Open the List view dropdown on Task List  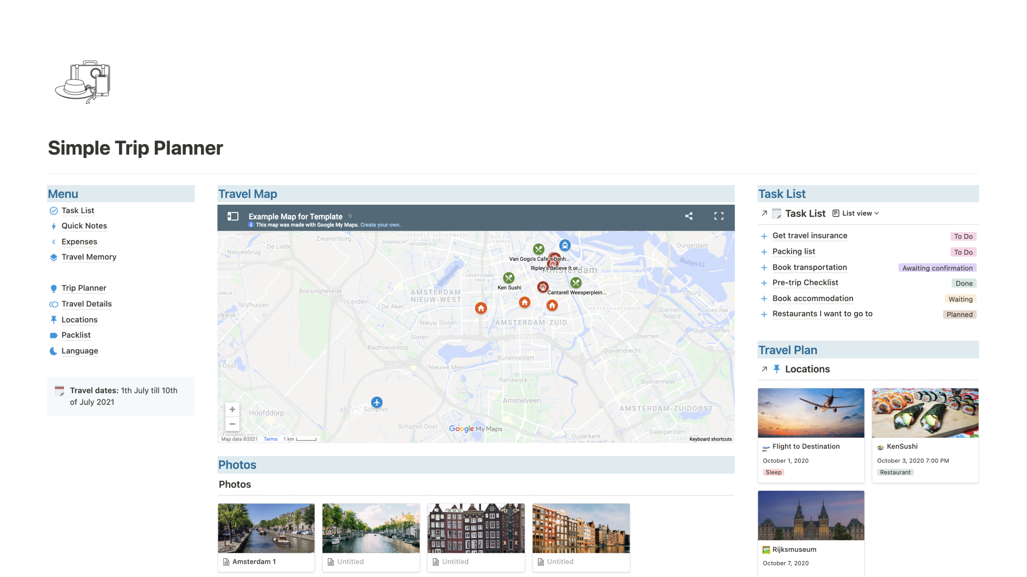point(856,213)
